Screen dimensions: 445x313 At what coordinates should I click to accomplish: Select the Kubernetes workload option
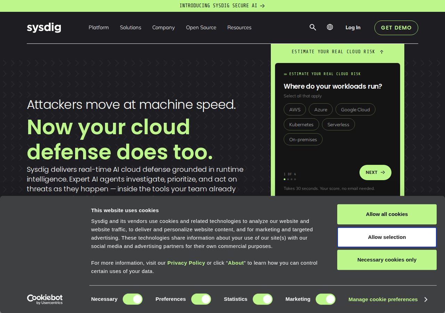point(301,125)
